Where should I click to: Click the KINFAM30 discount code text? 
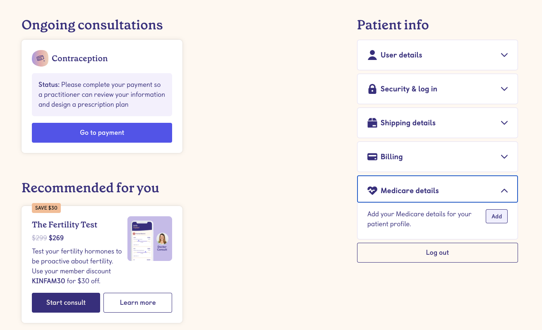coord(48,281)
